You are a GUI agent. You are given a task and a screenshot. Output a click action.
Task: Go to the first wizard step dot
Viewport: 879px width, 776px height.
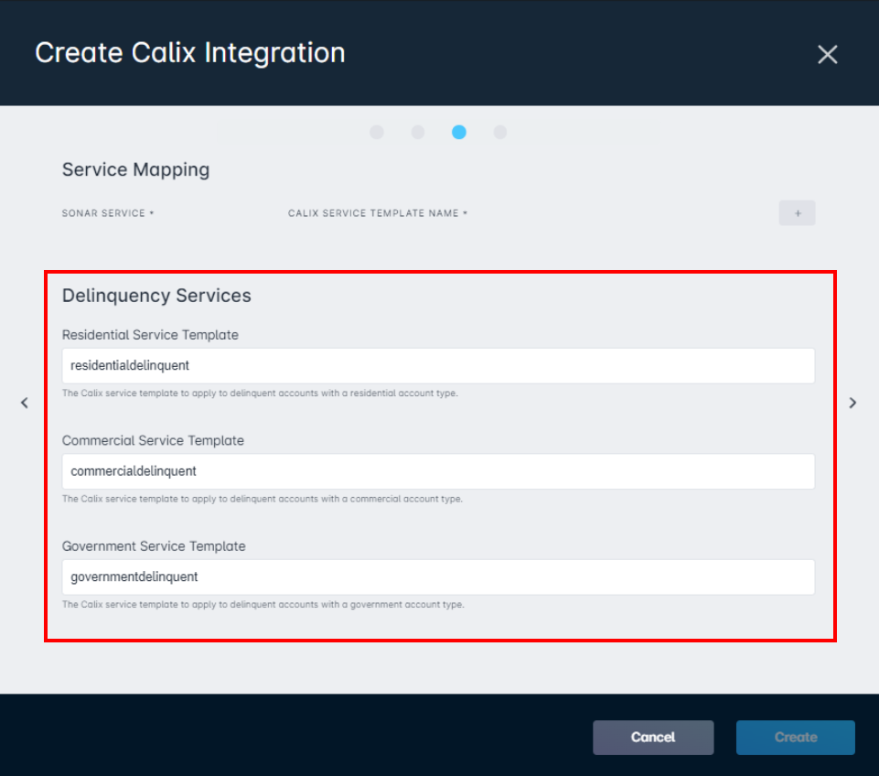click(x=377, y=133)
